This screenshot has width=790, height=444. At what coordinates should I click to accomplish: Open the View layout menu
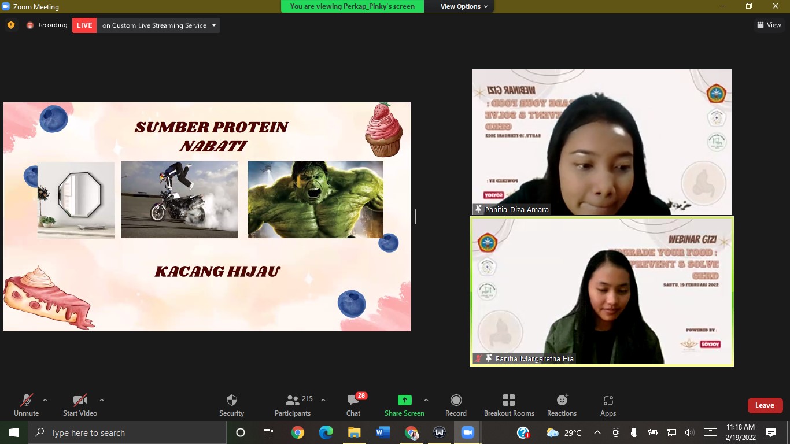click(769, 25)
